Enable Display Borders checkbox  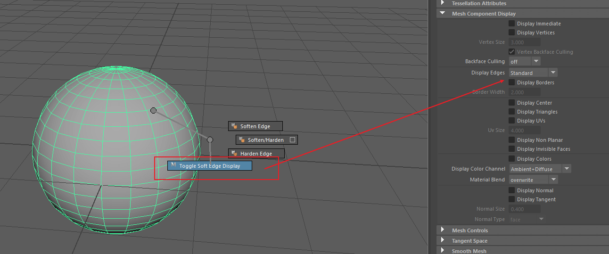(511, 82)
